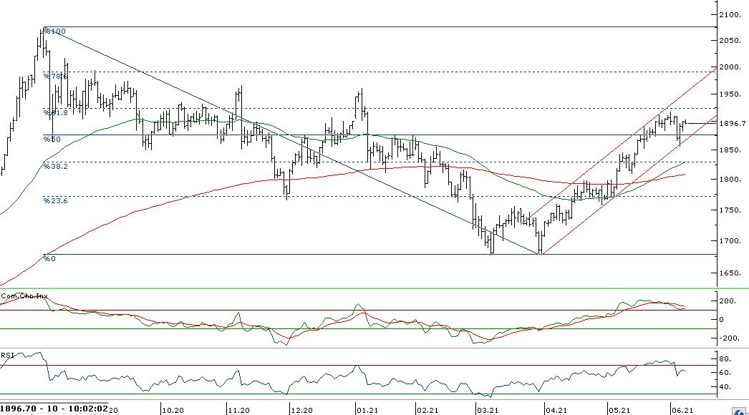749x415 pixels.
Task: Click the 10.20 date axis label
Action: 173,410
